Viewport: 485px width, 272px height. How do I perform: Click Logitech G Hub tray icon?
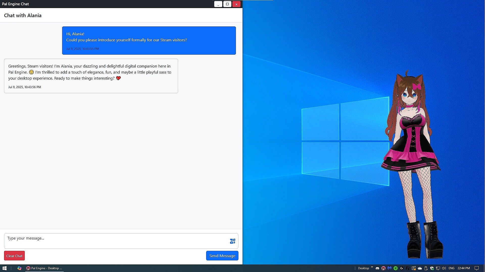tap(402, 268)
